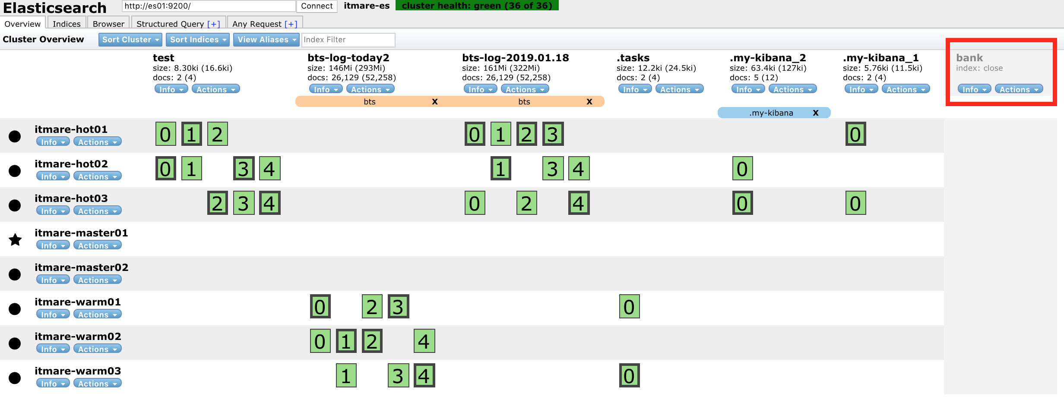Select shard 3 of bts-log-today2 on itmare-warm01
Image resolution: width=1064 pixels, height=409 pixels.
click(x=398, y=306)
